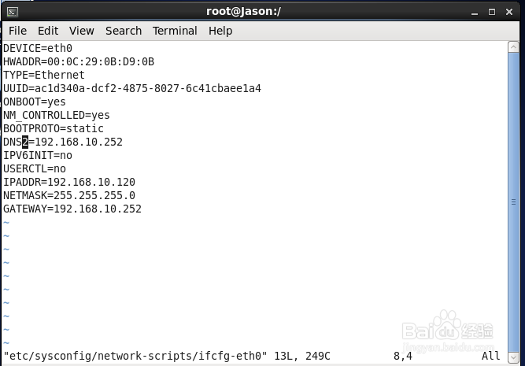Click the vertical scrollbar track
Viewport: 525px width, 366px height.
tap(513, 197)
